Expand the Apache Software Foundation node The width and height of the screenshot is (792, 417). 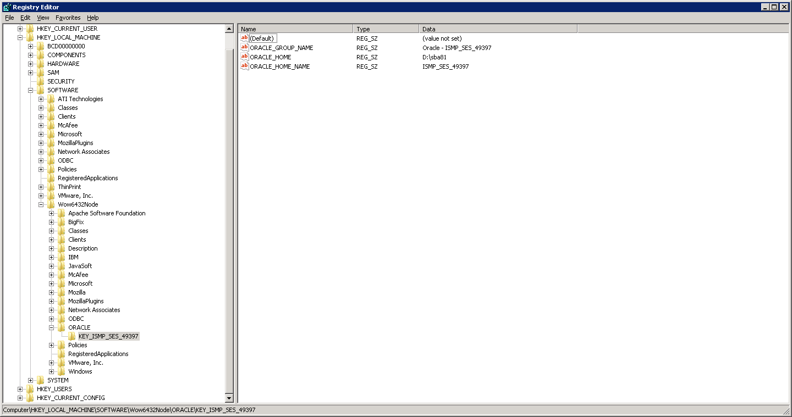click(52, 213)
